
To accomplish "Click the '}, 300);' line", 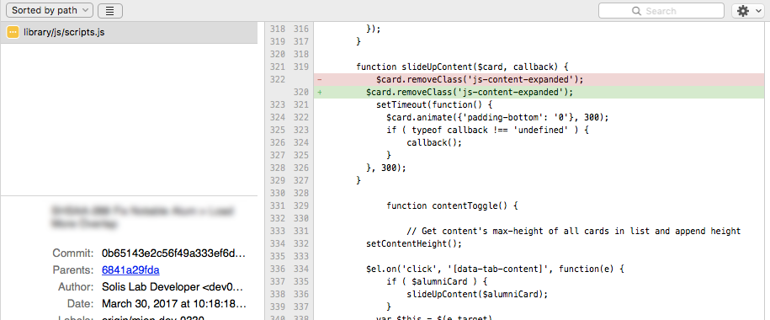I will tap(386, 168).
